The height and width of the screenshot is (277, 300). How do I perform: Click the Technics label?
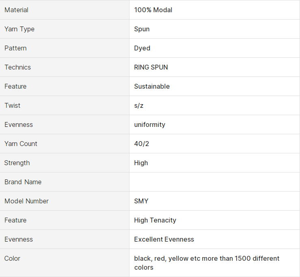click(17, 67)
